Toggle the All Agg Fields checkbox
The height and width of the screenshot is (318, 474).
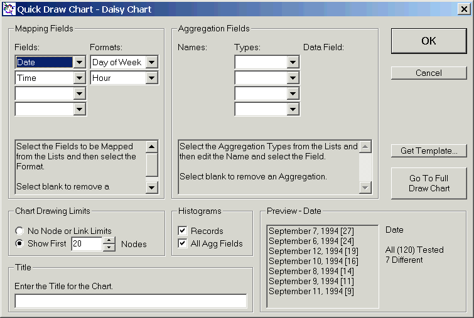pos(183,243)
